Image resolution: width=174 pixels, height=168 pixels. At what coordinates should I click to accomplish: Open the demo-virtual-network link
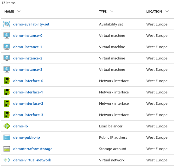pyautogui.click(x=32, y=160)
